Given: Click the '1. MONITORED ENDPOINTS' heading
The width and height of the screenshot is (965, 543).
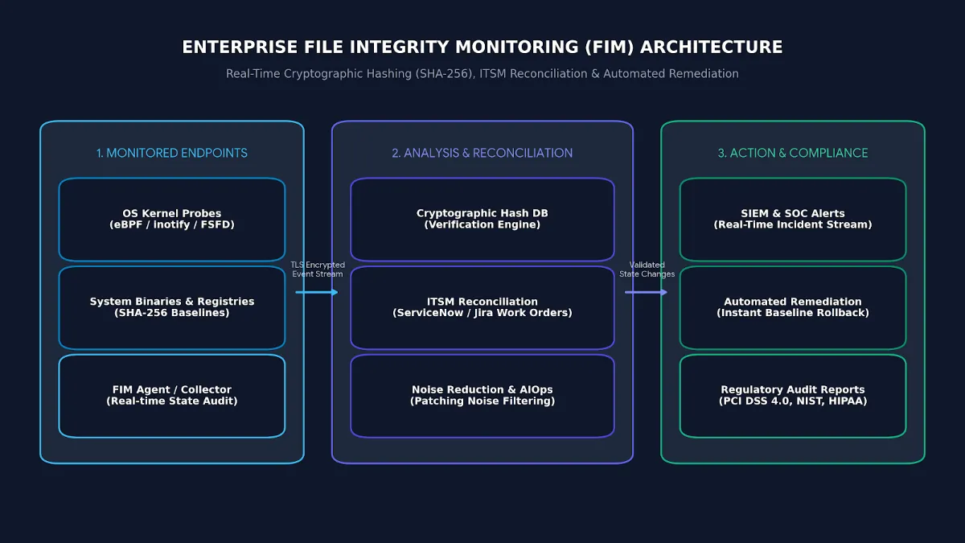Looking at the screenshot, I should click(172, 153).
